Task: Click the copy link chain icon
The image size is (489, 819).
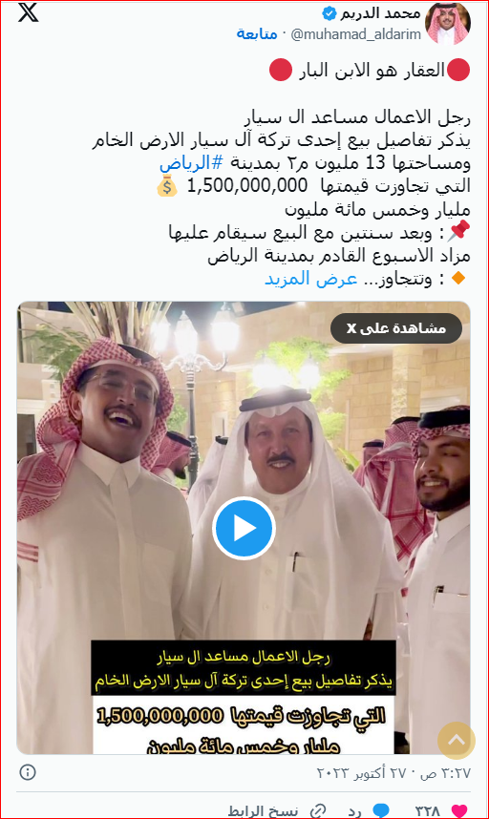Action: (318, 811)
